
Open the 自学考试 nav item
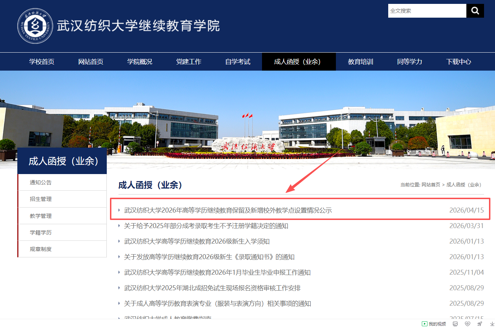(238, 62)
